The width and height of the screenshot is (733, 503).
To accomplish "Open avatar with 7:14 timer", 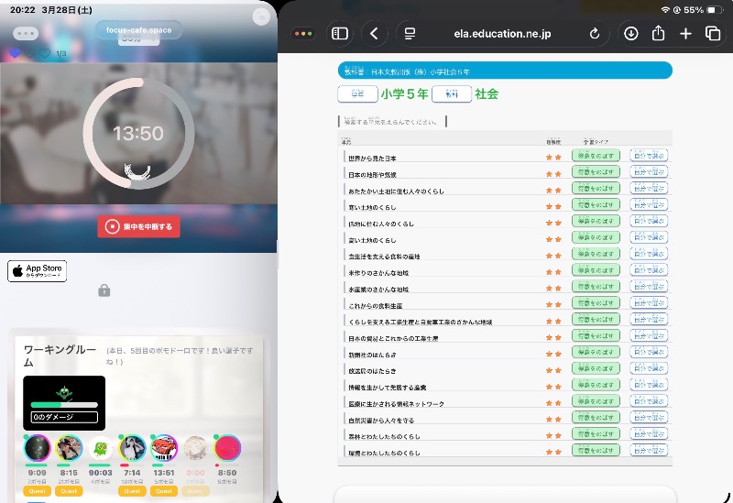I will coord(132,448).
